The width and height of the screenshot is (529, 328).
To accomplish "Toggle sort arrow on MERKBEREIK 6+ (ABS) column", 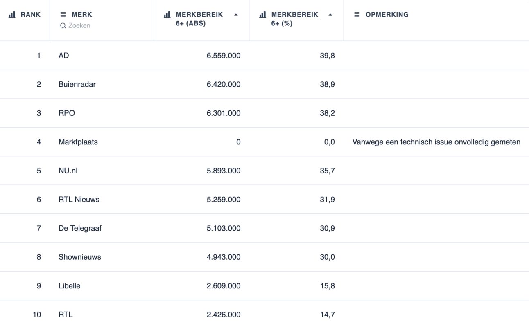I will click(x=236, y=15).
